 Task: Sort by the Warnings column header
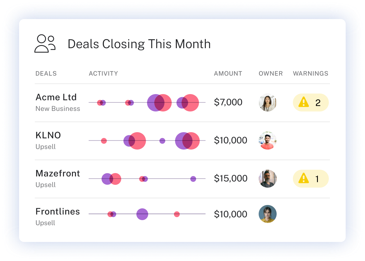click(311, 73)
